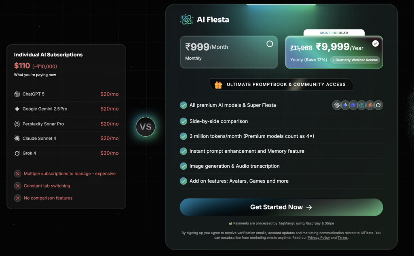Click the checkmark beside Side-by-side comparison
This screenshot has width=414, height=256.
[184, 121]
